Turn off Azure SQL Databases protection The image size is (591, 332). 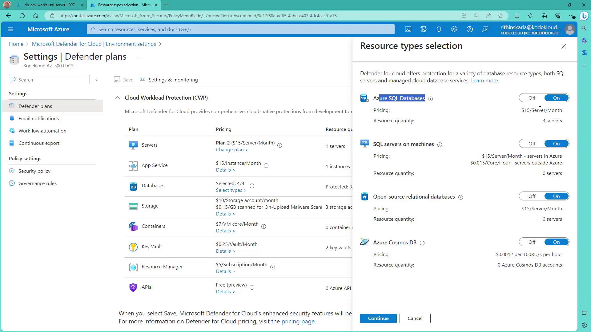532,98
